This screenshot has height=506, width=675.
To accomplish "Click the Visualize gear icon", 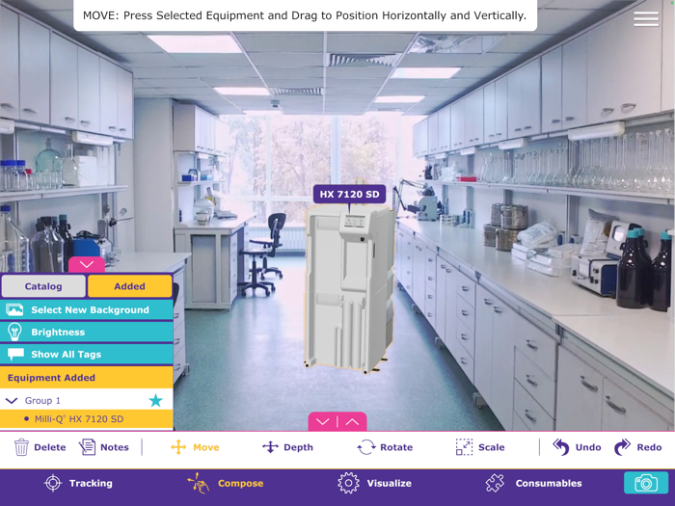I will click(x=348, y=483).
